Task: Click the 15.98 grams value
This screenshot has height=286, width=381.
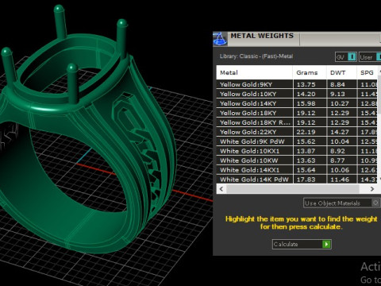Action: [x=306, y=103]
